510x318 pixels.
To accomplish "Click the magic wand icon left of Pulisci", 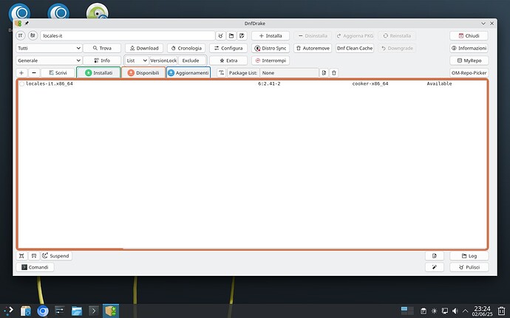I will [x=434, y=267].
